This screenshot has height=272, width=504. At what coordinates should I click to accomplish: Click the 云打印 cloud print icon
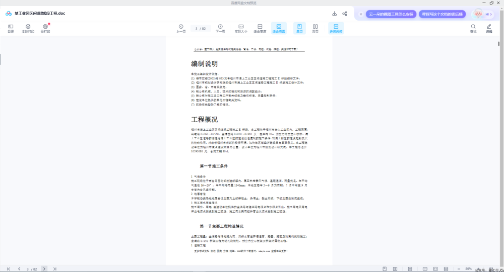[x=45, y=29]
